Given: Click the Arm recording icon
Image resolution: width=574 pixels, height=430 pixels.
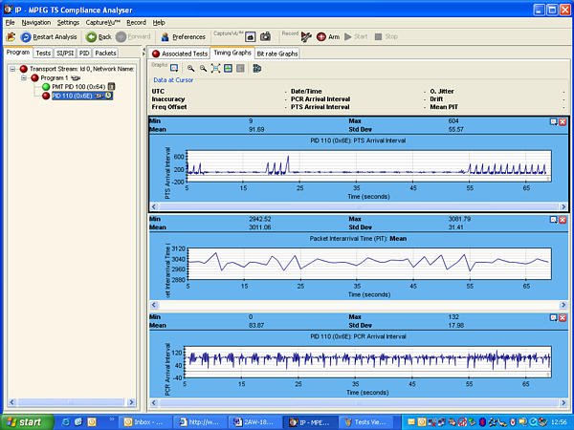Looking at the screenshot, I should (321, 36).
